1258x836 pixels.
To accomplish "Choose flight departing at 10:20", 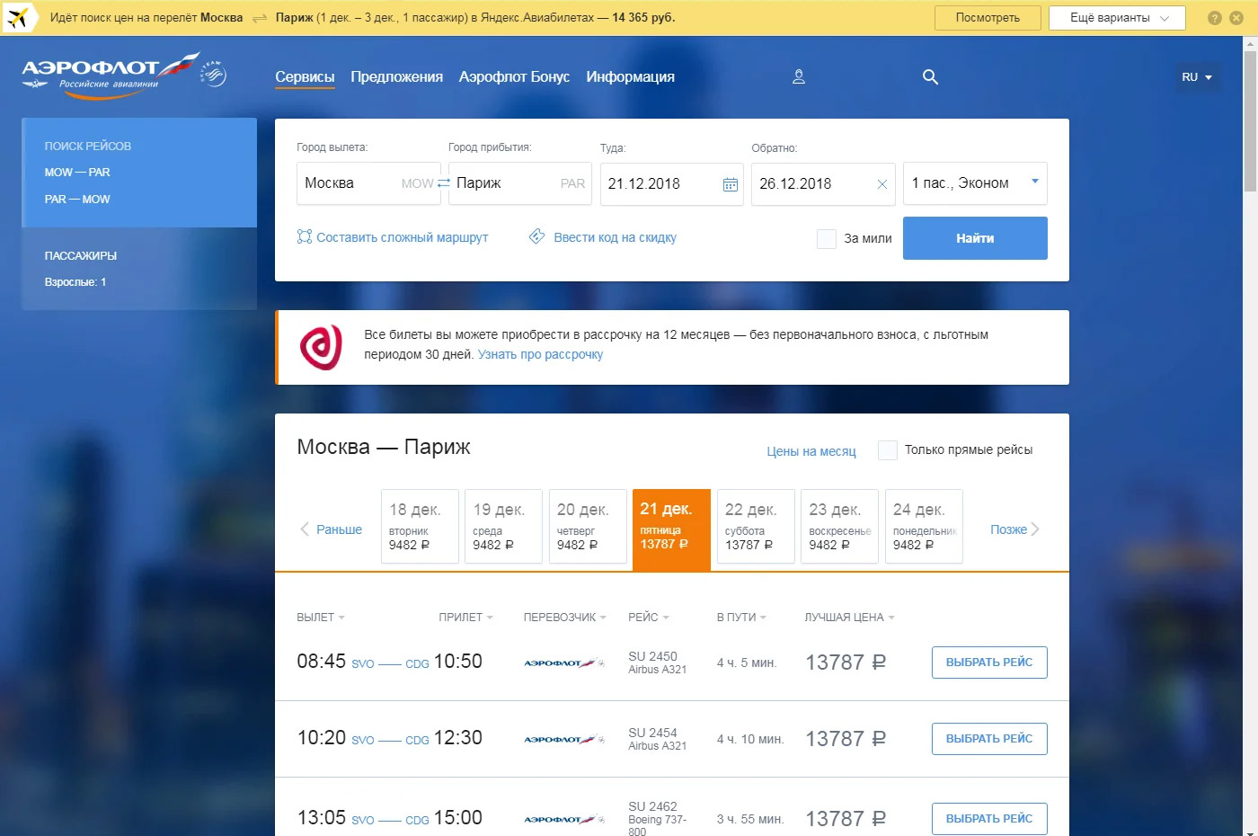I will click(989, 739).
